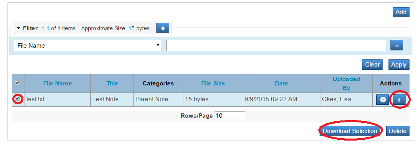Download test.txt using row download icon

(x=399, y=100)
